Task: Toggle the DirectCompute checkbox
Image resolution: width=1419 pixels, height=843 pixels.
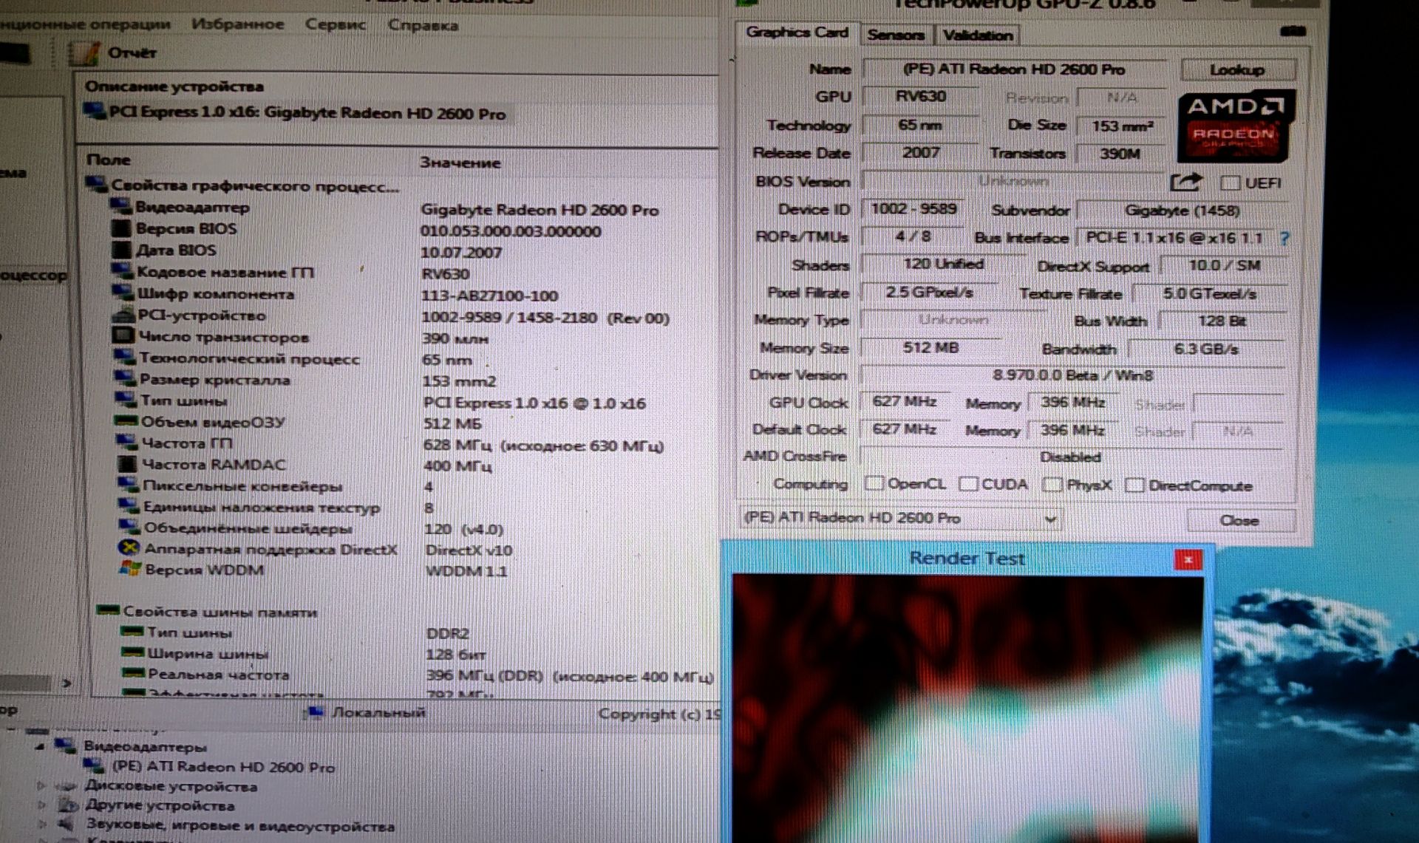Action: click(1134, 485)
